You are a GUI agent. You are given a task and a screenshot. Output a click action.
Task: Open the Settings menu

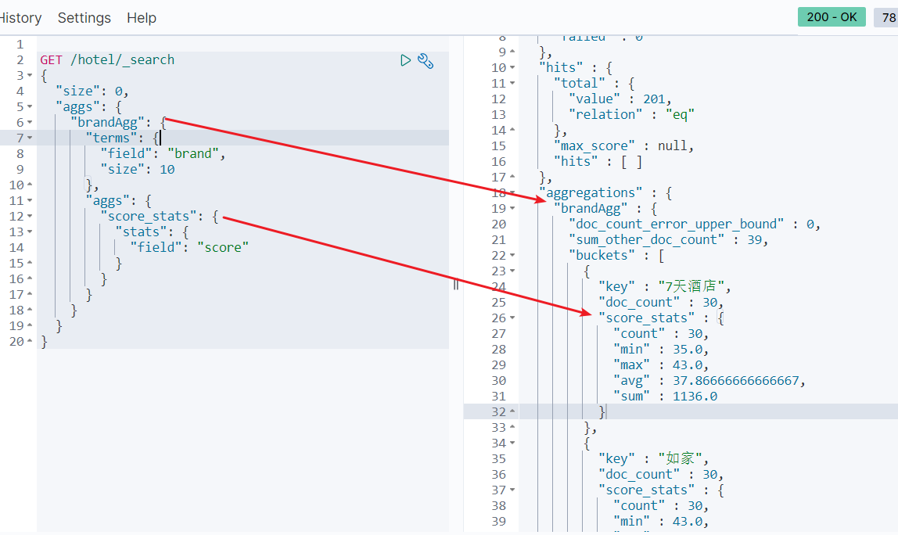[x=84, y=18]
